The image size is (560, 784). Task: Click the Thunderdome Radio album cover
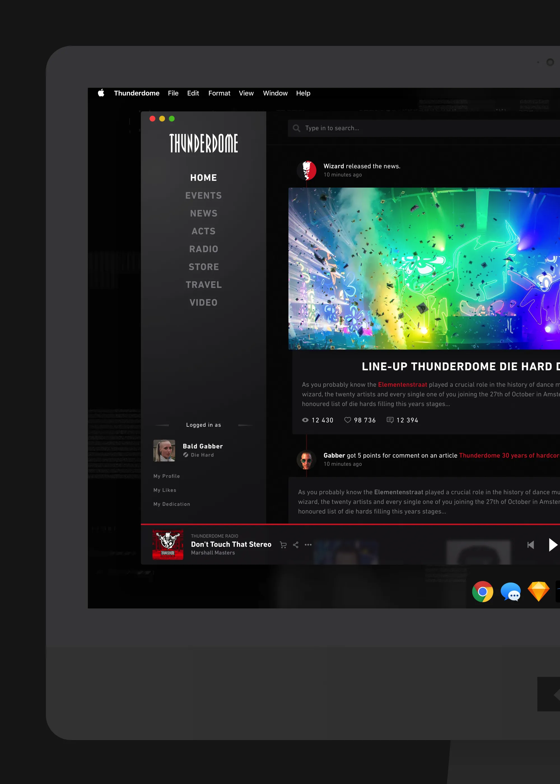pyautogui.click(x=168, y=545)
